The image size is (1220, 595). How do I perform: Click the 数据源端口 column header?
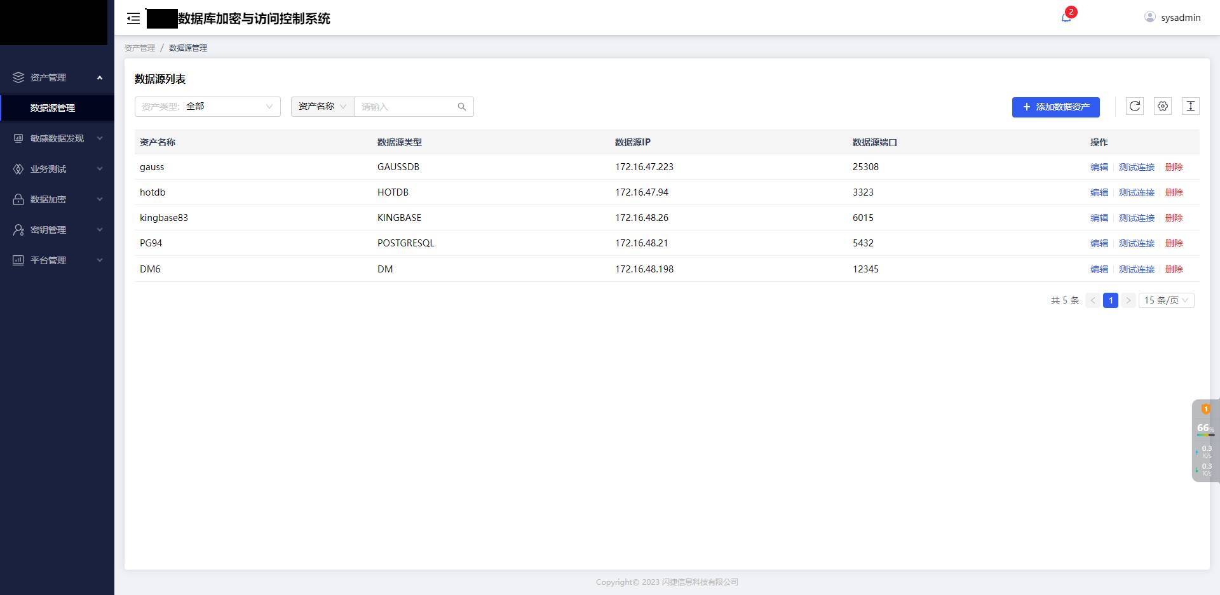875,142
